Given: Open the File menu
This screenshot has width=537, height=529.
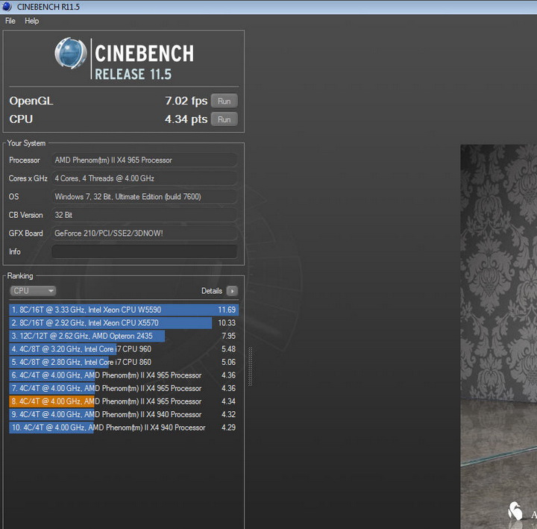Looking at the screenshot, I should click(10, 21).
